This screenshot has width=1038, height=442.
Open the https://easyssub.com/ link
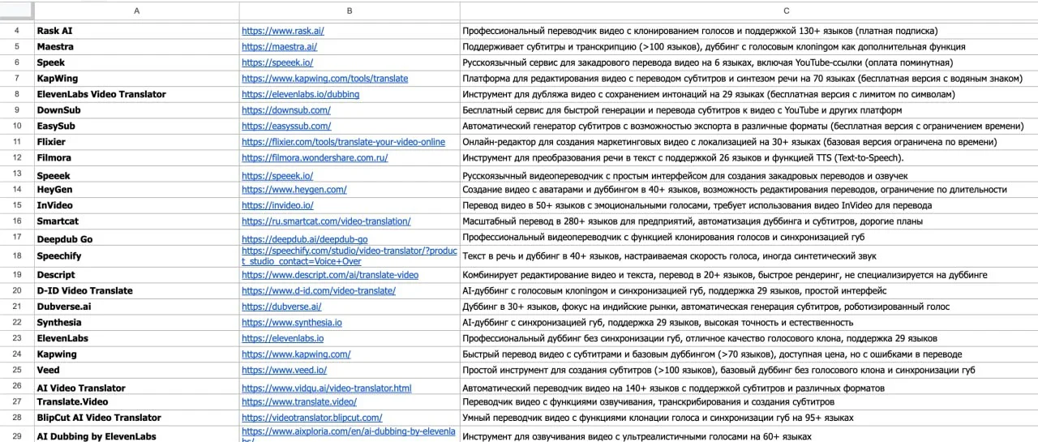[286, 126]
